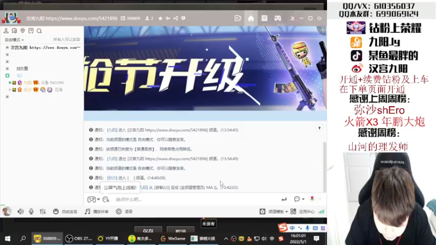The width and height of the screenshot is (436, 245).
Task: Report the channel via the shield icon
Action: coord(183,19)
